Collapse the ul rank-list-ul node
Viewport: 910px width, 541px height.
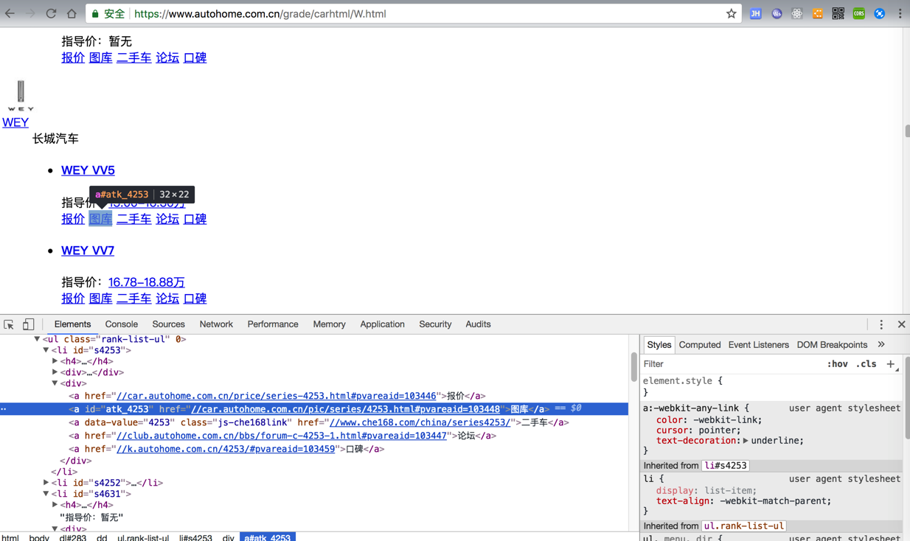(37, 339)
